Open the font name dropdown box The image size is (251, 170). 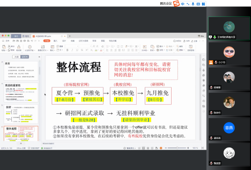pos(72,46)
